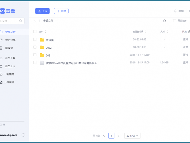Click the 状态 help question icon

pyautogui.click(x=189, y=32)
